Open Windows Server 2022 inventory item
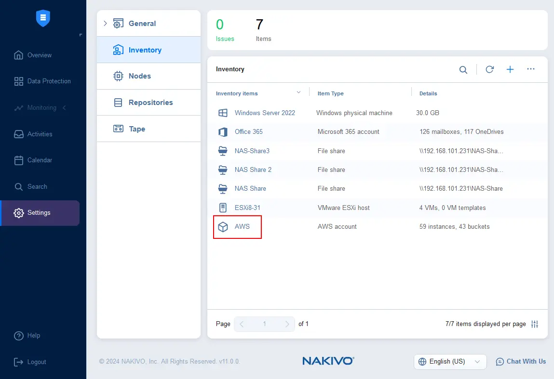 pyautogui.click(x=265, y=113)
